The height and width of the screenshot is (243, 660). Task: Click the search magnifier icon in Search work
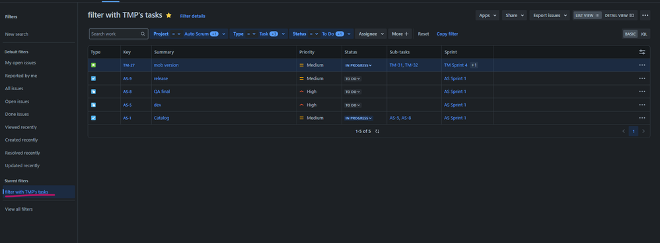(143, 34)
